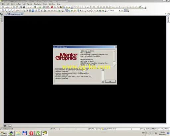Screen dimensions: 170x136
Task: Zoom in with the first magnifier icon
Action: (6, 11)
